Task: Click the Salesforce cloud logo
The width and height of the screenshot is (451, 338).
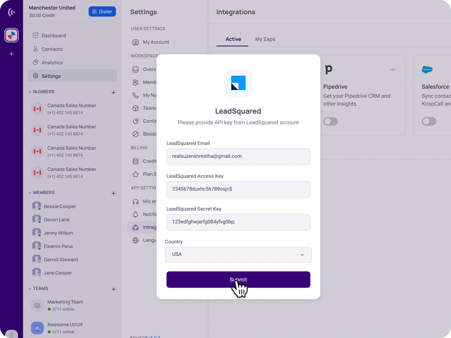Action: coord(427,69)
